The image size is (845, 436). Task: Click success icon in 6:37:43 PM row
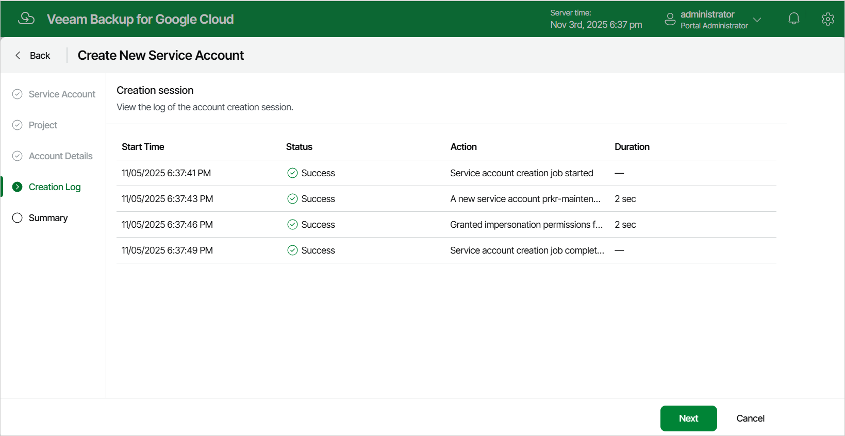(x=292, y=199)
